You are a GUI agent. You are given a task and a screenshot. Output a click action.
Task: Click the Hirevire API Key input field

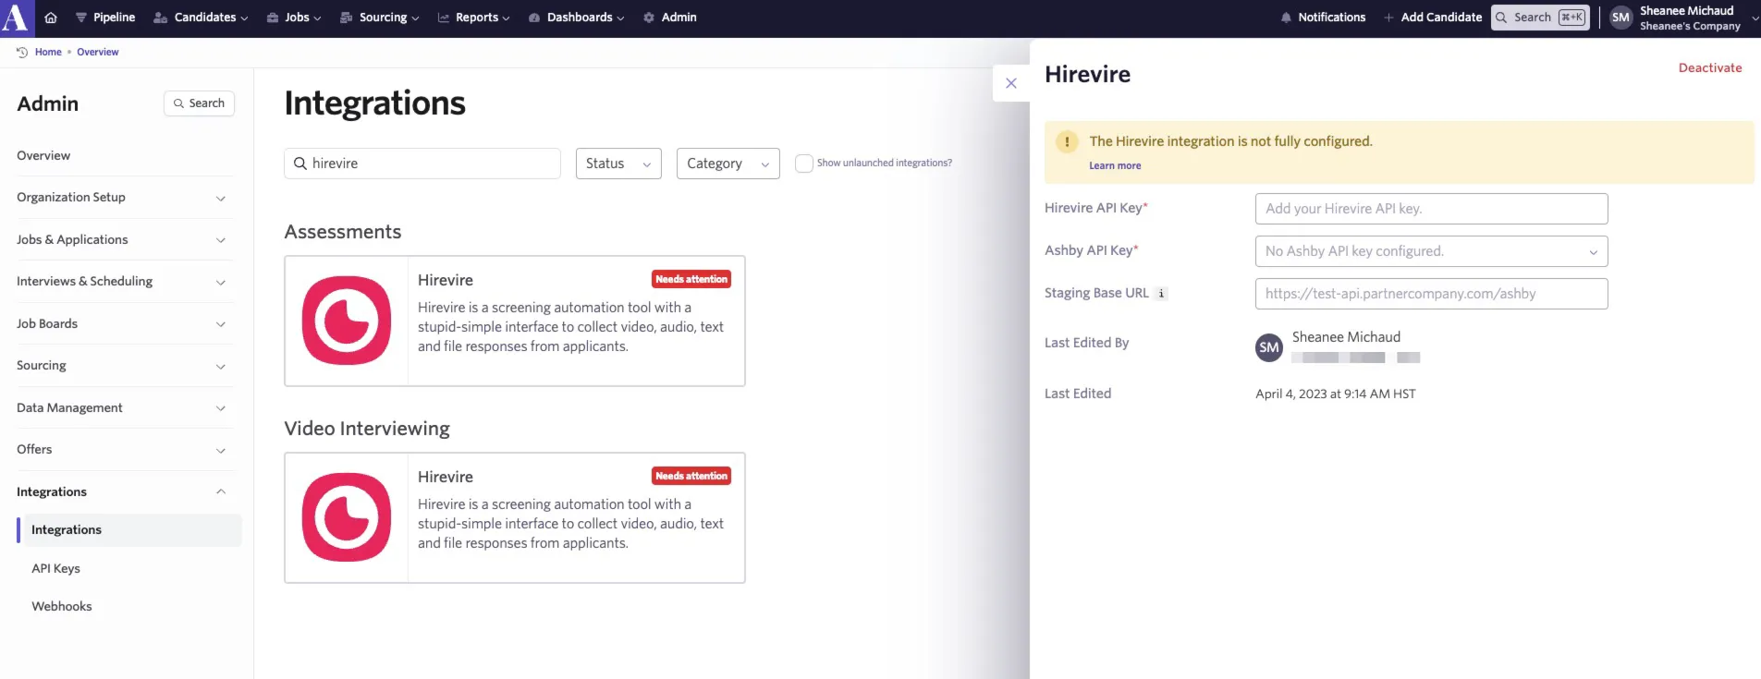[x=1431, y=209]
